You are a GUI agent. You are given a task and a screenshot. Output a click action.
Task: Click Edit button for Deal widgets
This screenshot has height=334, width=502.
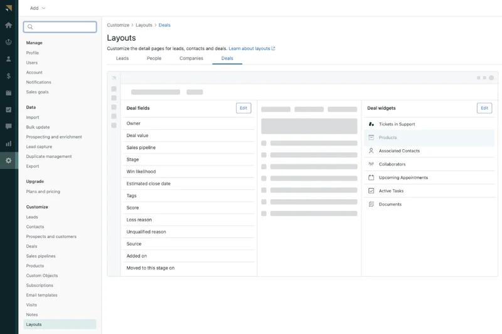(484, 108)
